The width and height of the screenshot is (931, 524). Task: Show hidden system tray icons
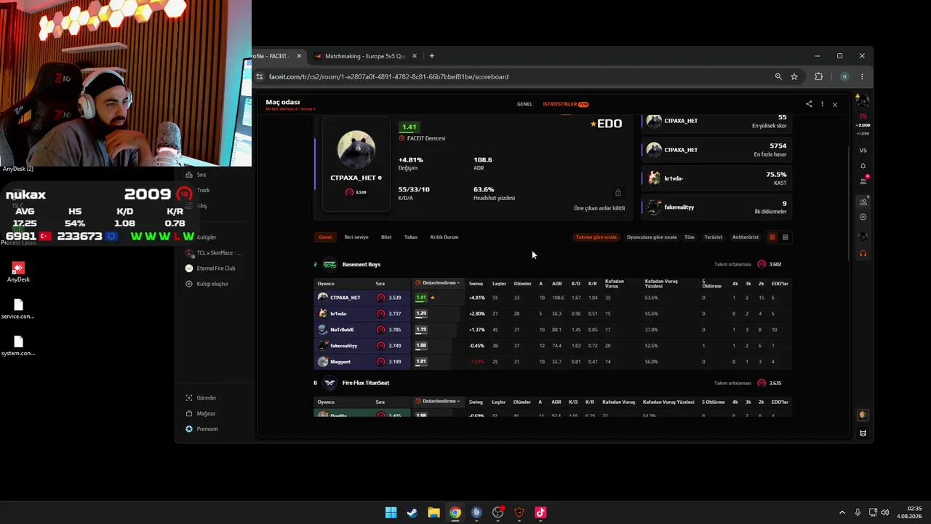pos(842,512)
